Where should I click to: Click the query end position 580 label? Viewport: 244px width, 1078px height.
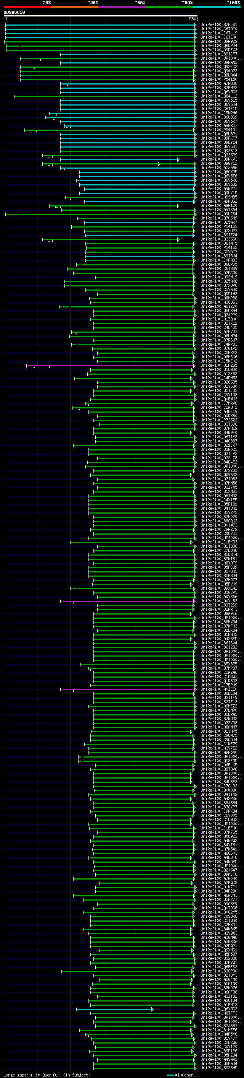coord(193,19)
